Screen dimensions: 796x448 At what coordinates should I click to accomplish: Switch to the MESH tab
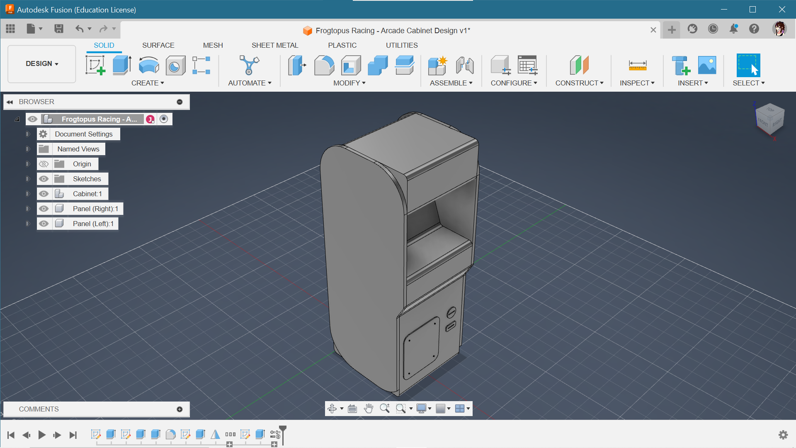coord(213,45)
